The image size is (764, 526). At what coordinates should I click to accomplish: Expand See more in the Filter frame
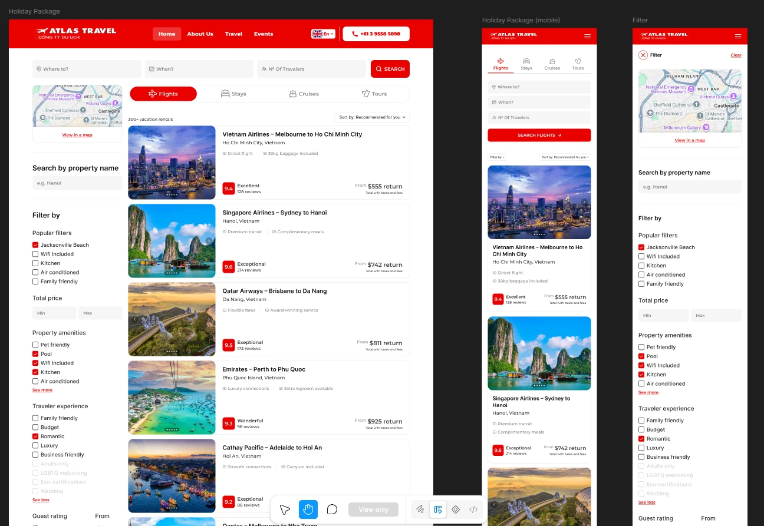tap(648, 392)
